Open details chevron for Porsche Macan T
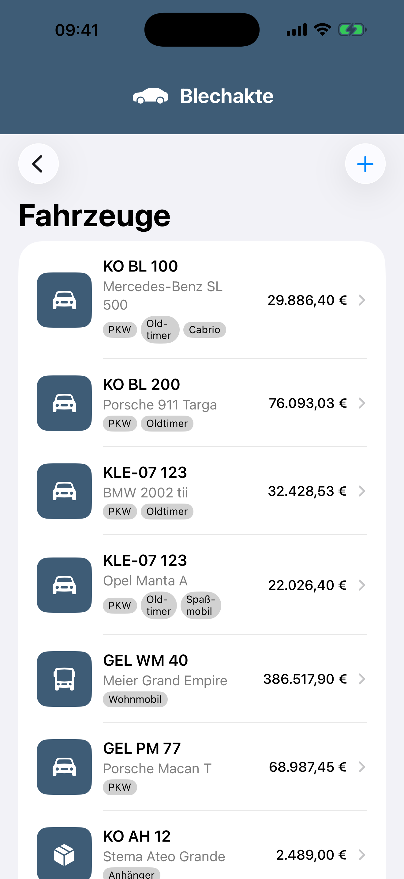 point(362,767)
